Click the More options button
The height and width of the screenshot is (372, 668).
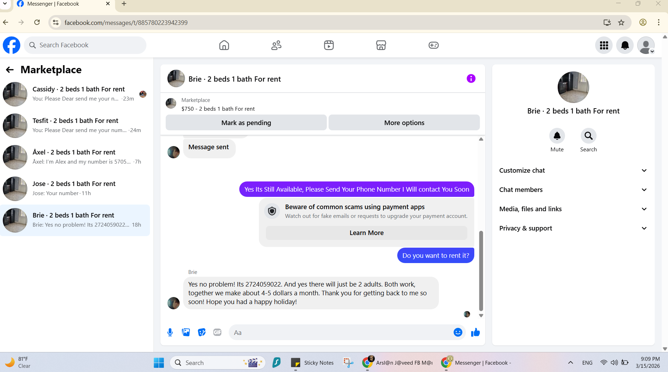coord(404,123)
